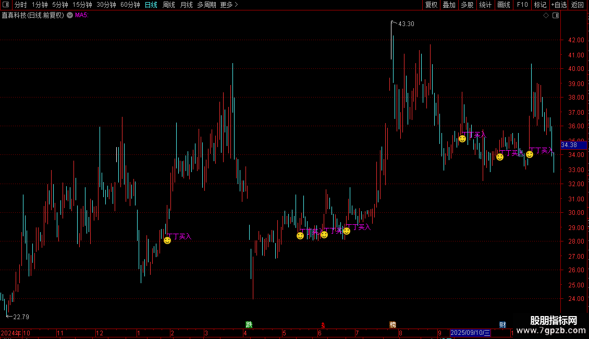Click the January smiley buy signal icon
Screen dimensions: 589x339
pyautogui.click(x=167, y=240)
